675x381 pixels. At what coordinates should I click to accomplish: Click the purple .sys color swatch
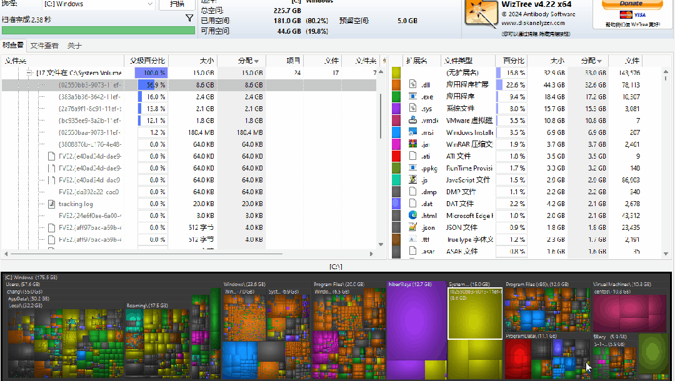(396, 108)
